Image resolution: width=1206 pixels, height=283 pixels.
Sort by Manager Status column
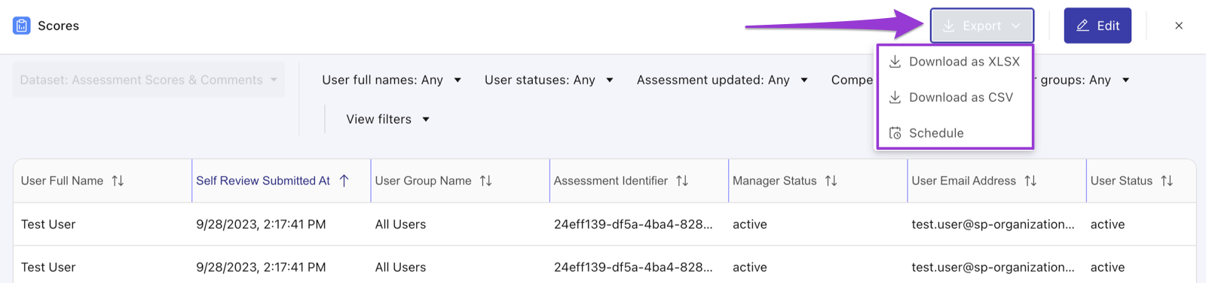(831, 181)
